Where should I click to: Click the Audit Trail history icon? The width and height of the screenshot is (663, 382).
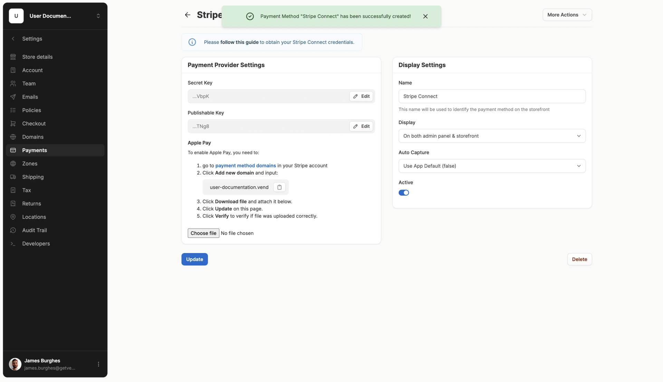13,230
